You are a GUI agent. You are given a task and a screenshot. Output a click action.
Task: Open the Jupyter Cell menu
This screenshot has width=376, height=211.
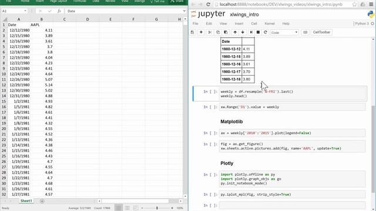click(254, 23)
